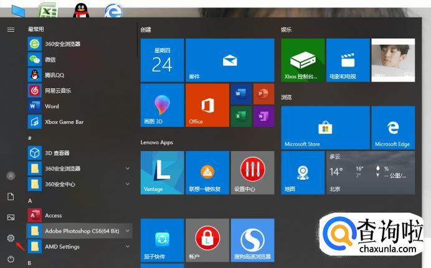Click the Lenovo Apps group title

pyautogui.click(x=157, y=142)
